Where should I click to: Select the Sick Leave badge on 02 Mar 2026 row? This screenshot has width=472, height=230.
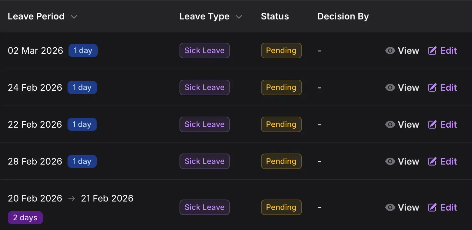(205, 51)
